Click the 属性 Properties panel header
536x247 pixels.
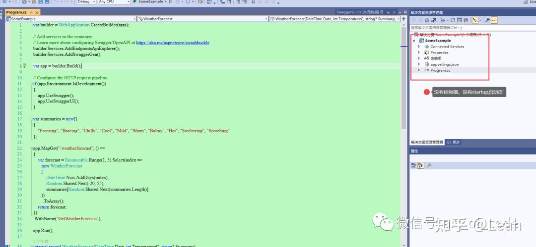click(473, 151)
